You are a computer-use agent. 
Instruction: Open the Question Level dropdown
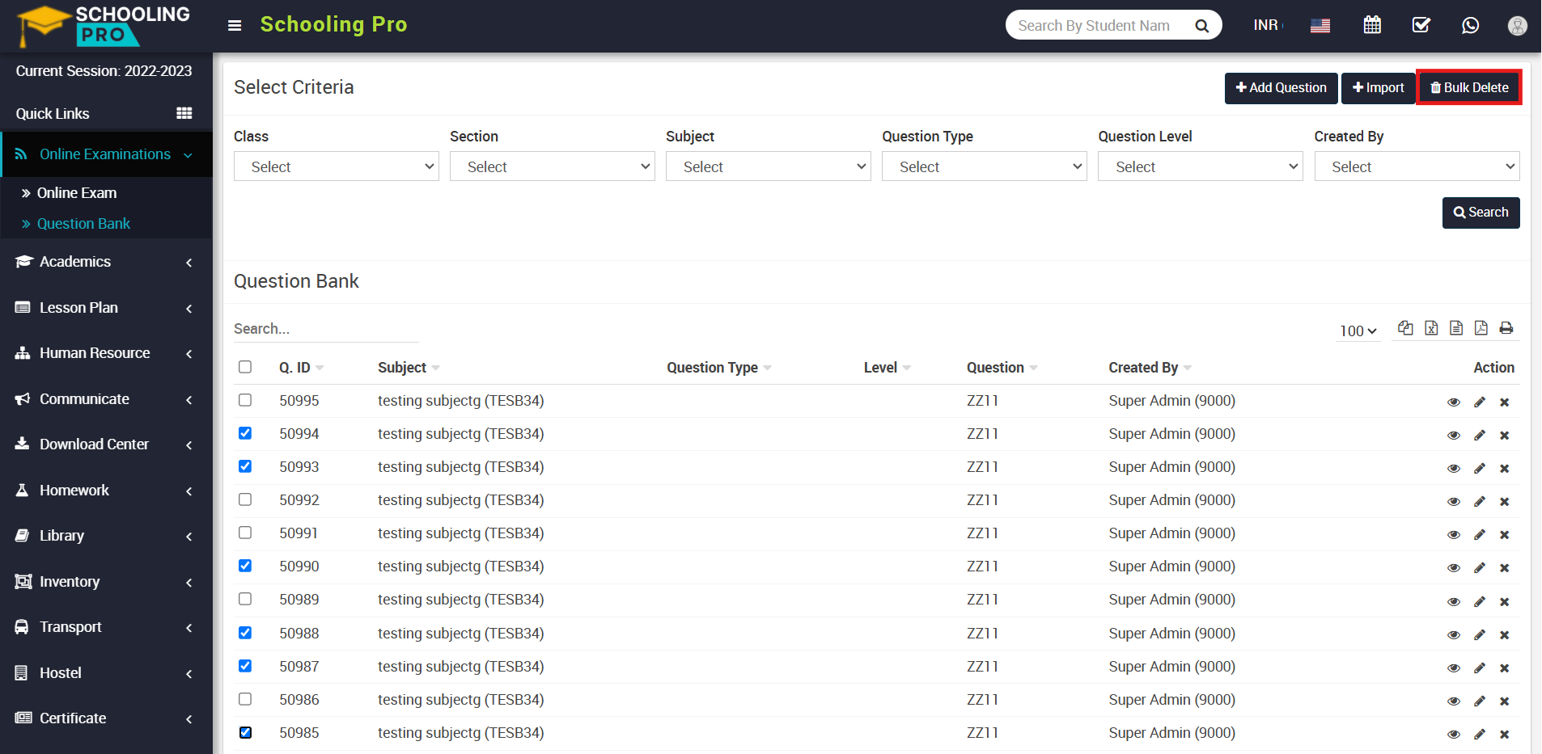pos(1201,166)
